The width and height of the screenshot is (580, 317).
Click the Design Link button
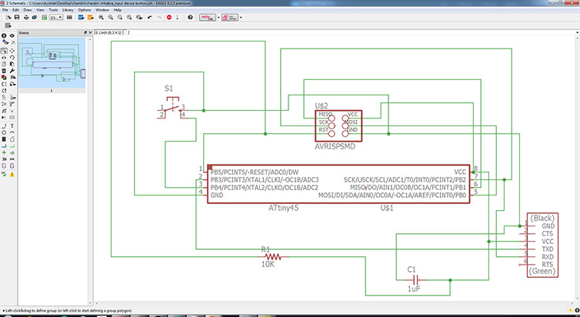(x=208, y=18)
